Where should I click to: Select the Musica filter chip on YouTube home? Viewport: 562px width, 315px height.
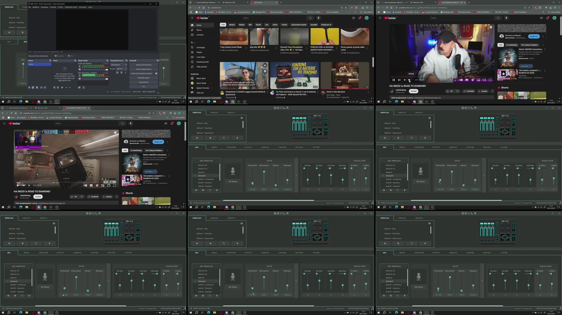(x=232, y=25)
